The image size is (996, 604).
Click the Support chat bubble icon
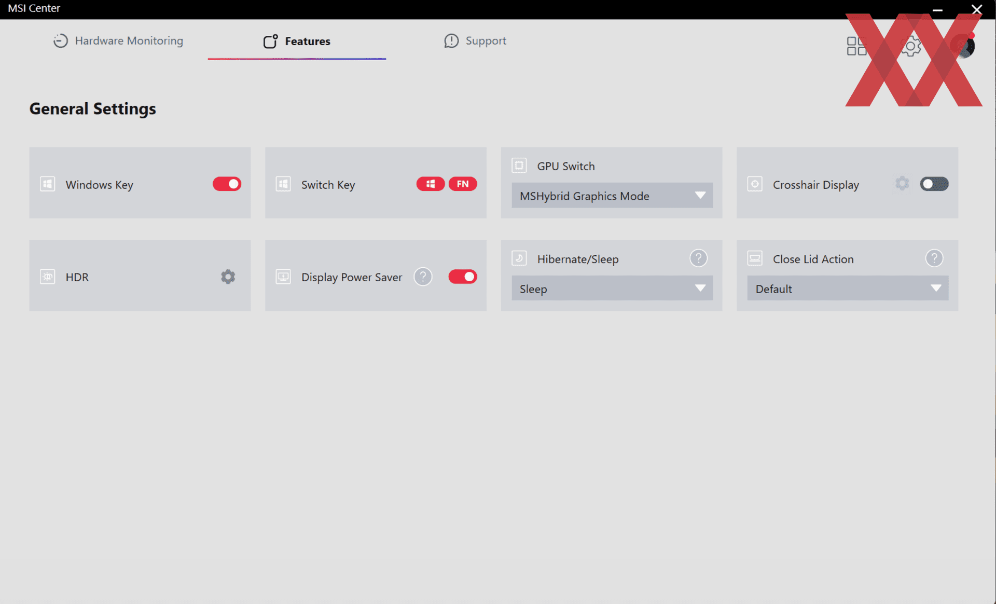click(451, 40)
